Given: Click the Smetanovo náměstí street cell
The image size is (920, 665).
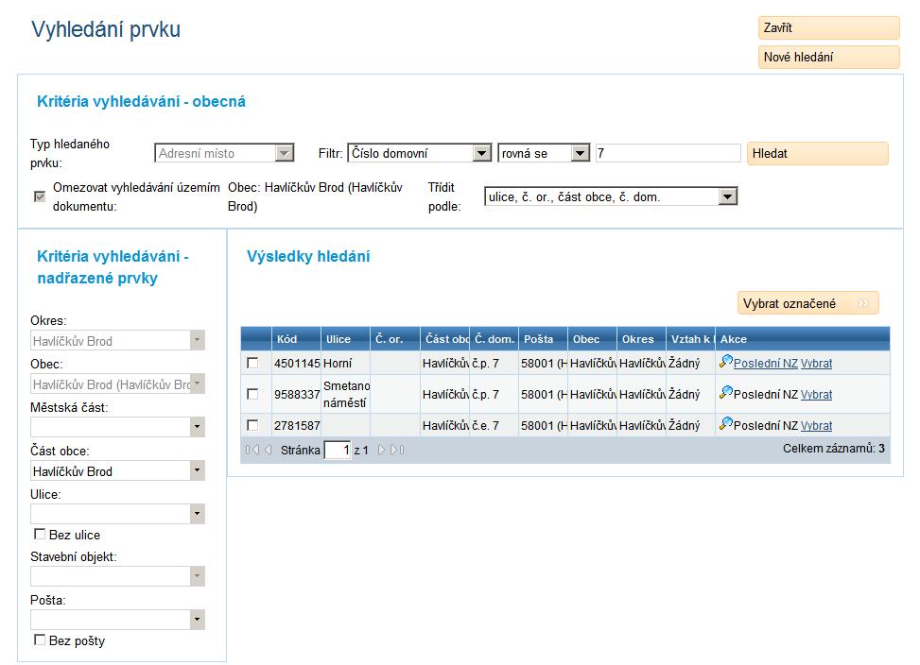Looking at the screenshot, I should 345,394.
